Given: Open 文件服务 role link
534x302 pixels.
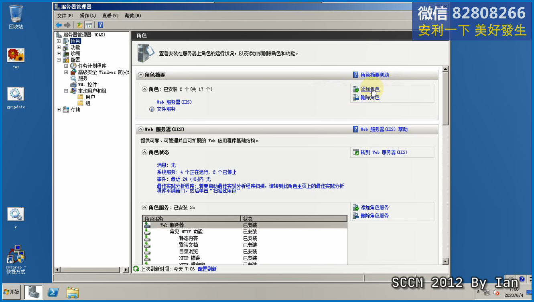Looking at the screenshot, I should pos(166,109).
